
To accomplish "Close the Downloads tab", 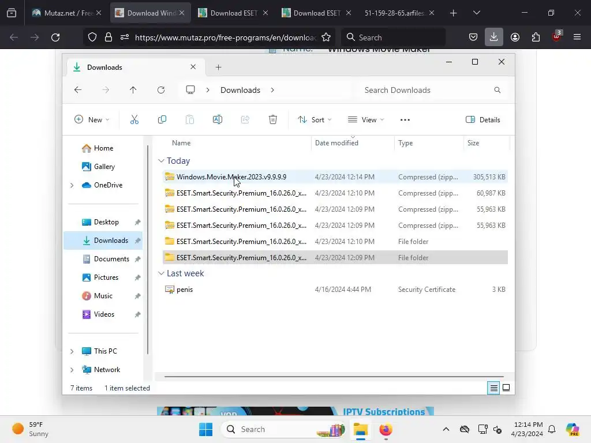I will pyautogui.click(x=193, y=67).
